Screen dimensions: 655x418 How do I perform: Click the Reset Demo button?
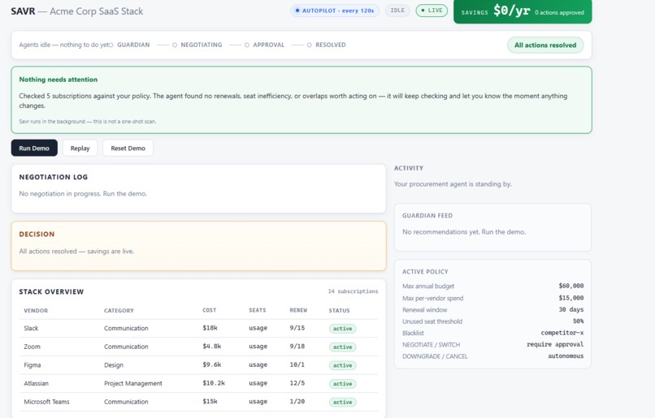point(128,148)
